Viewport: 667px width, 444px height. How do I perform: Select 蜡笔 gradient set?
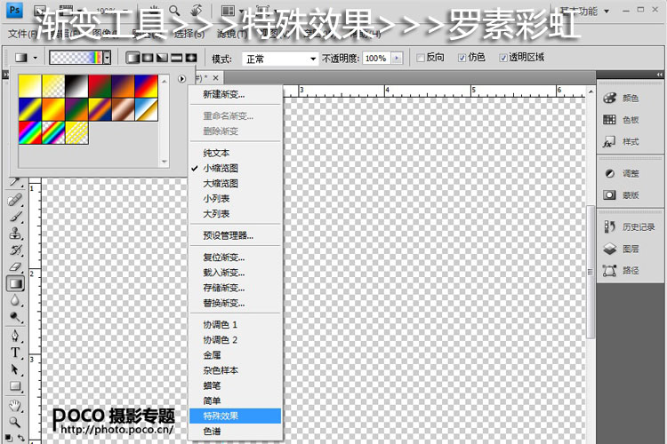click(236, 385)
